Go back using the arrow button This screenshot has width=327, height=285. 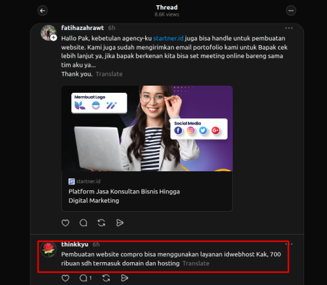pyautogui.click(x=43, y=10)
